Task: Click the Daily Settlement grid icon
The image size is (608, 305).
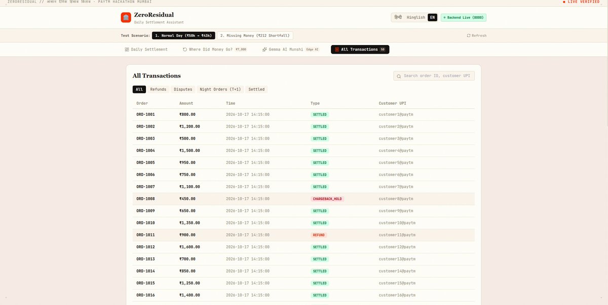Action: 127,50
